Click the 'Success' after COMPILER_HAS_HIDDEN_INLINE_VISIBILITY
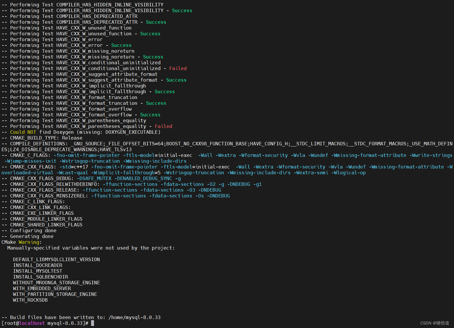454x328 pixels. click(182, 10)
